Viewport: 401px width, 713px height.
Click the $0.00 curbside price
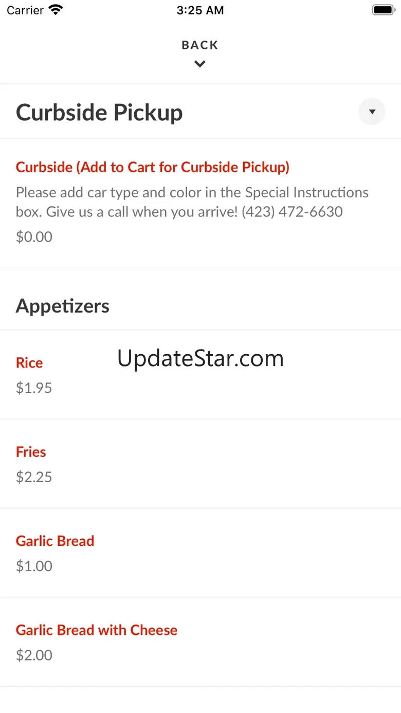click(x=34, y=237)
